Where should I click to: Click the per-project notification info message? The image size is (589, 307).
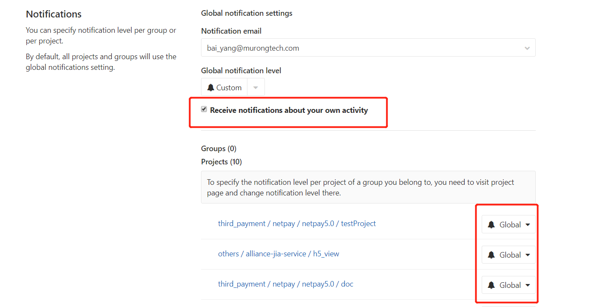click(x=368, y=187)
